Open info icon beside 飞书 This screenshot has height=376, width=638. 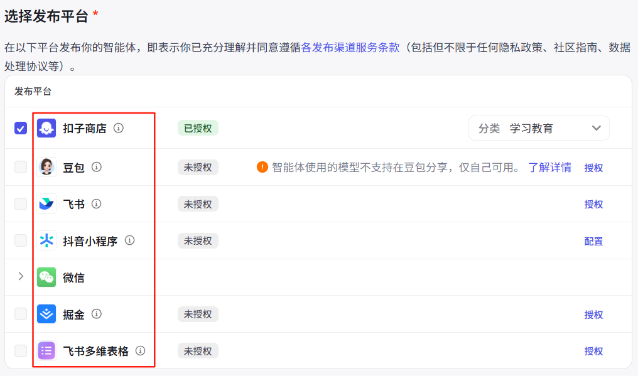coord(97,204)
